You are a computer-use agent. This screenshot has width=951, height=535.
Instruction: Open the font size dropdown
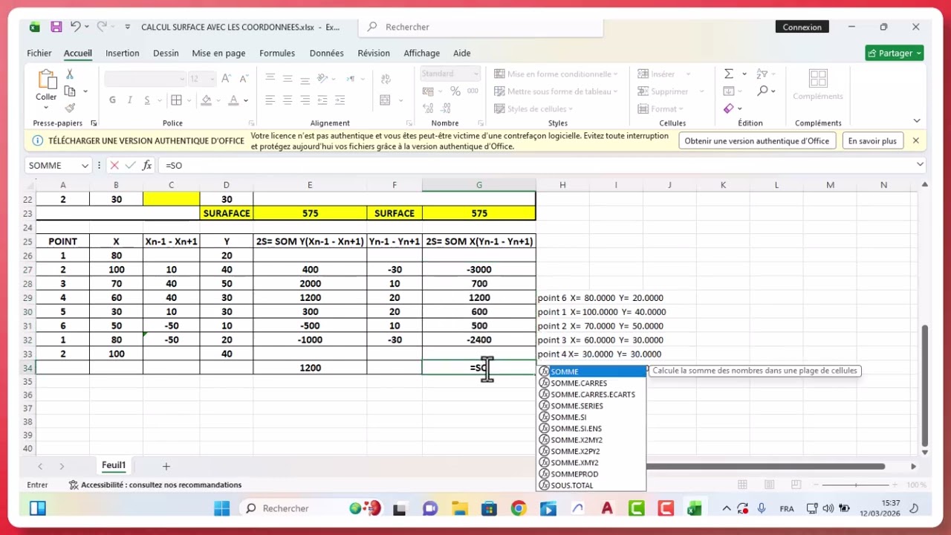212,78
